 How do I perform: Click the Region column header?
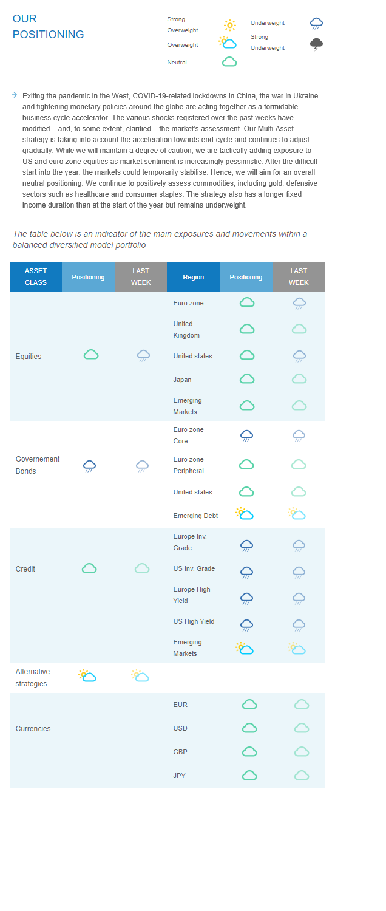(x=193, y=277)
